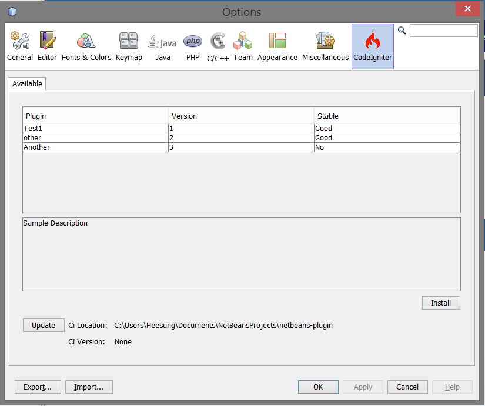
Task: Click into the options search field
Action: [443, 31]
